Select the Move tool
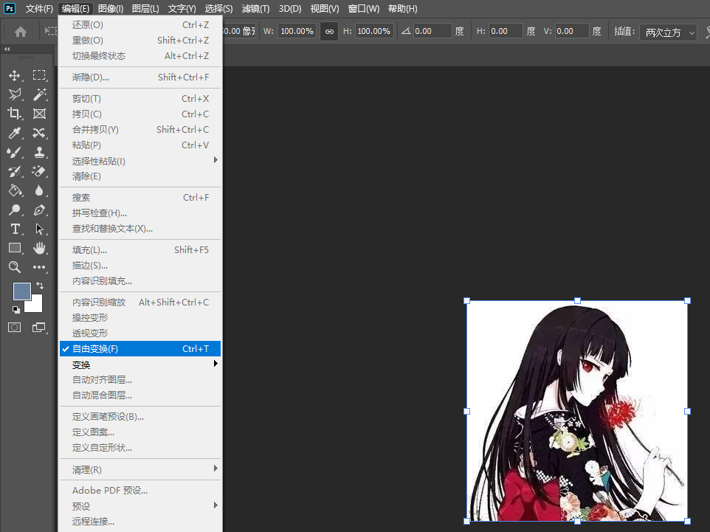Screen dimensions: 710x532 (x=15, y=75)
